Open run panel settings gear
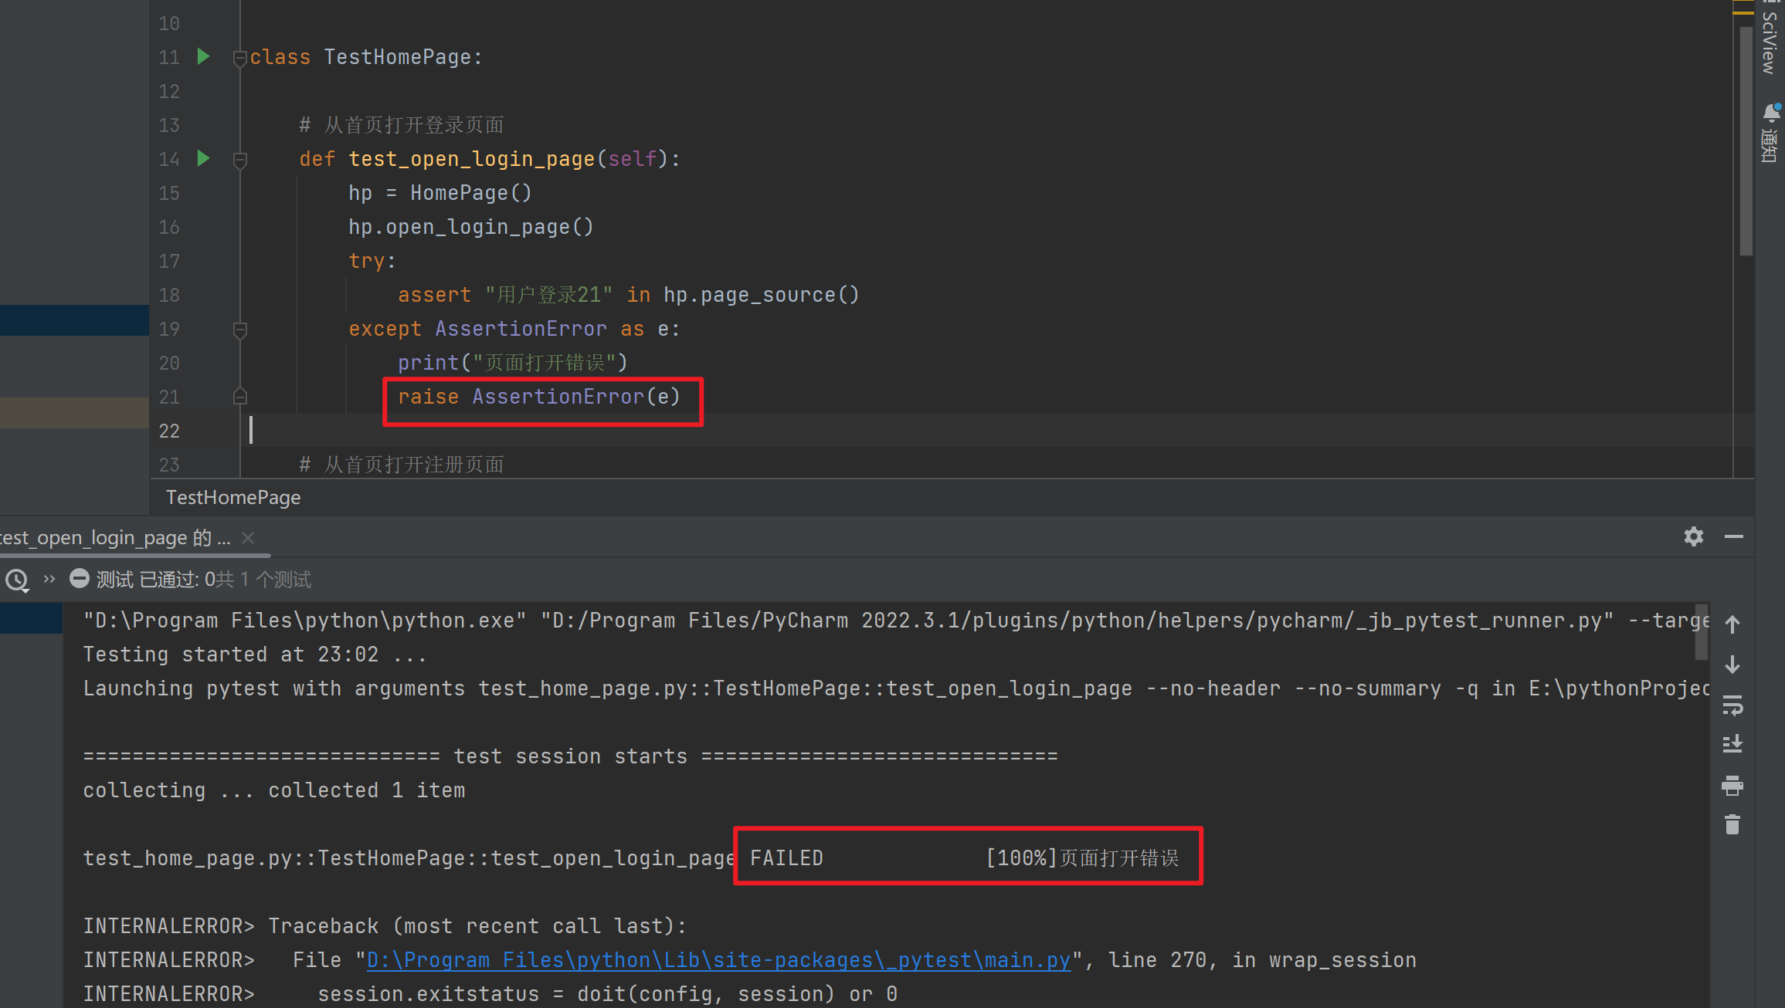 (1694, 536)
